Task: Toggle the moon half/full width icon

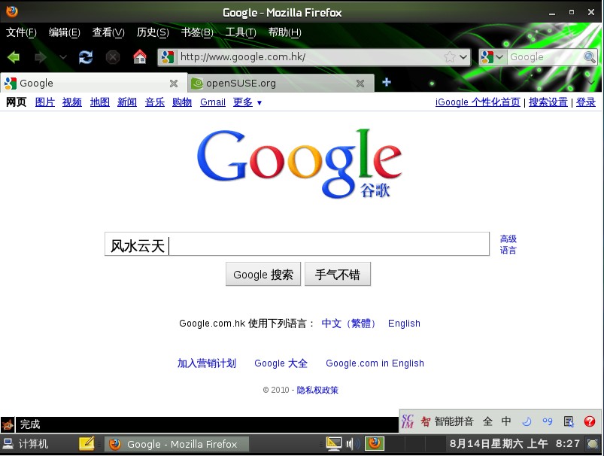Action: [527, 421]
